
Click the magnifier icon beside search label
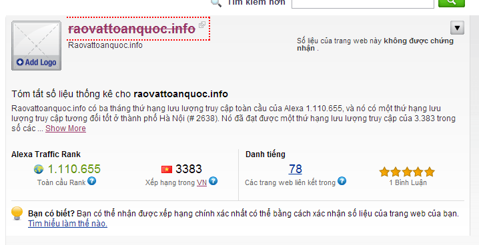(x=216, y=3)
